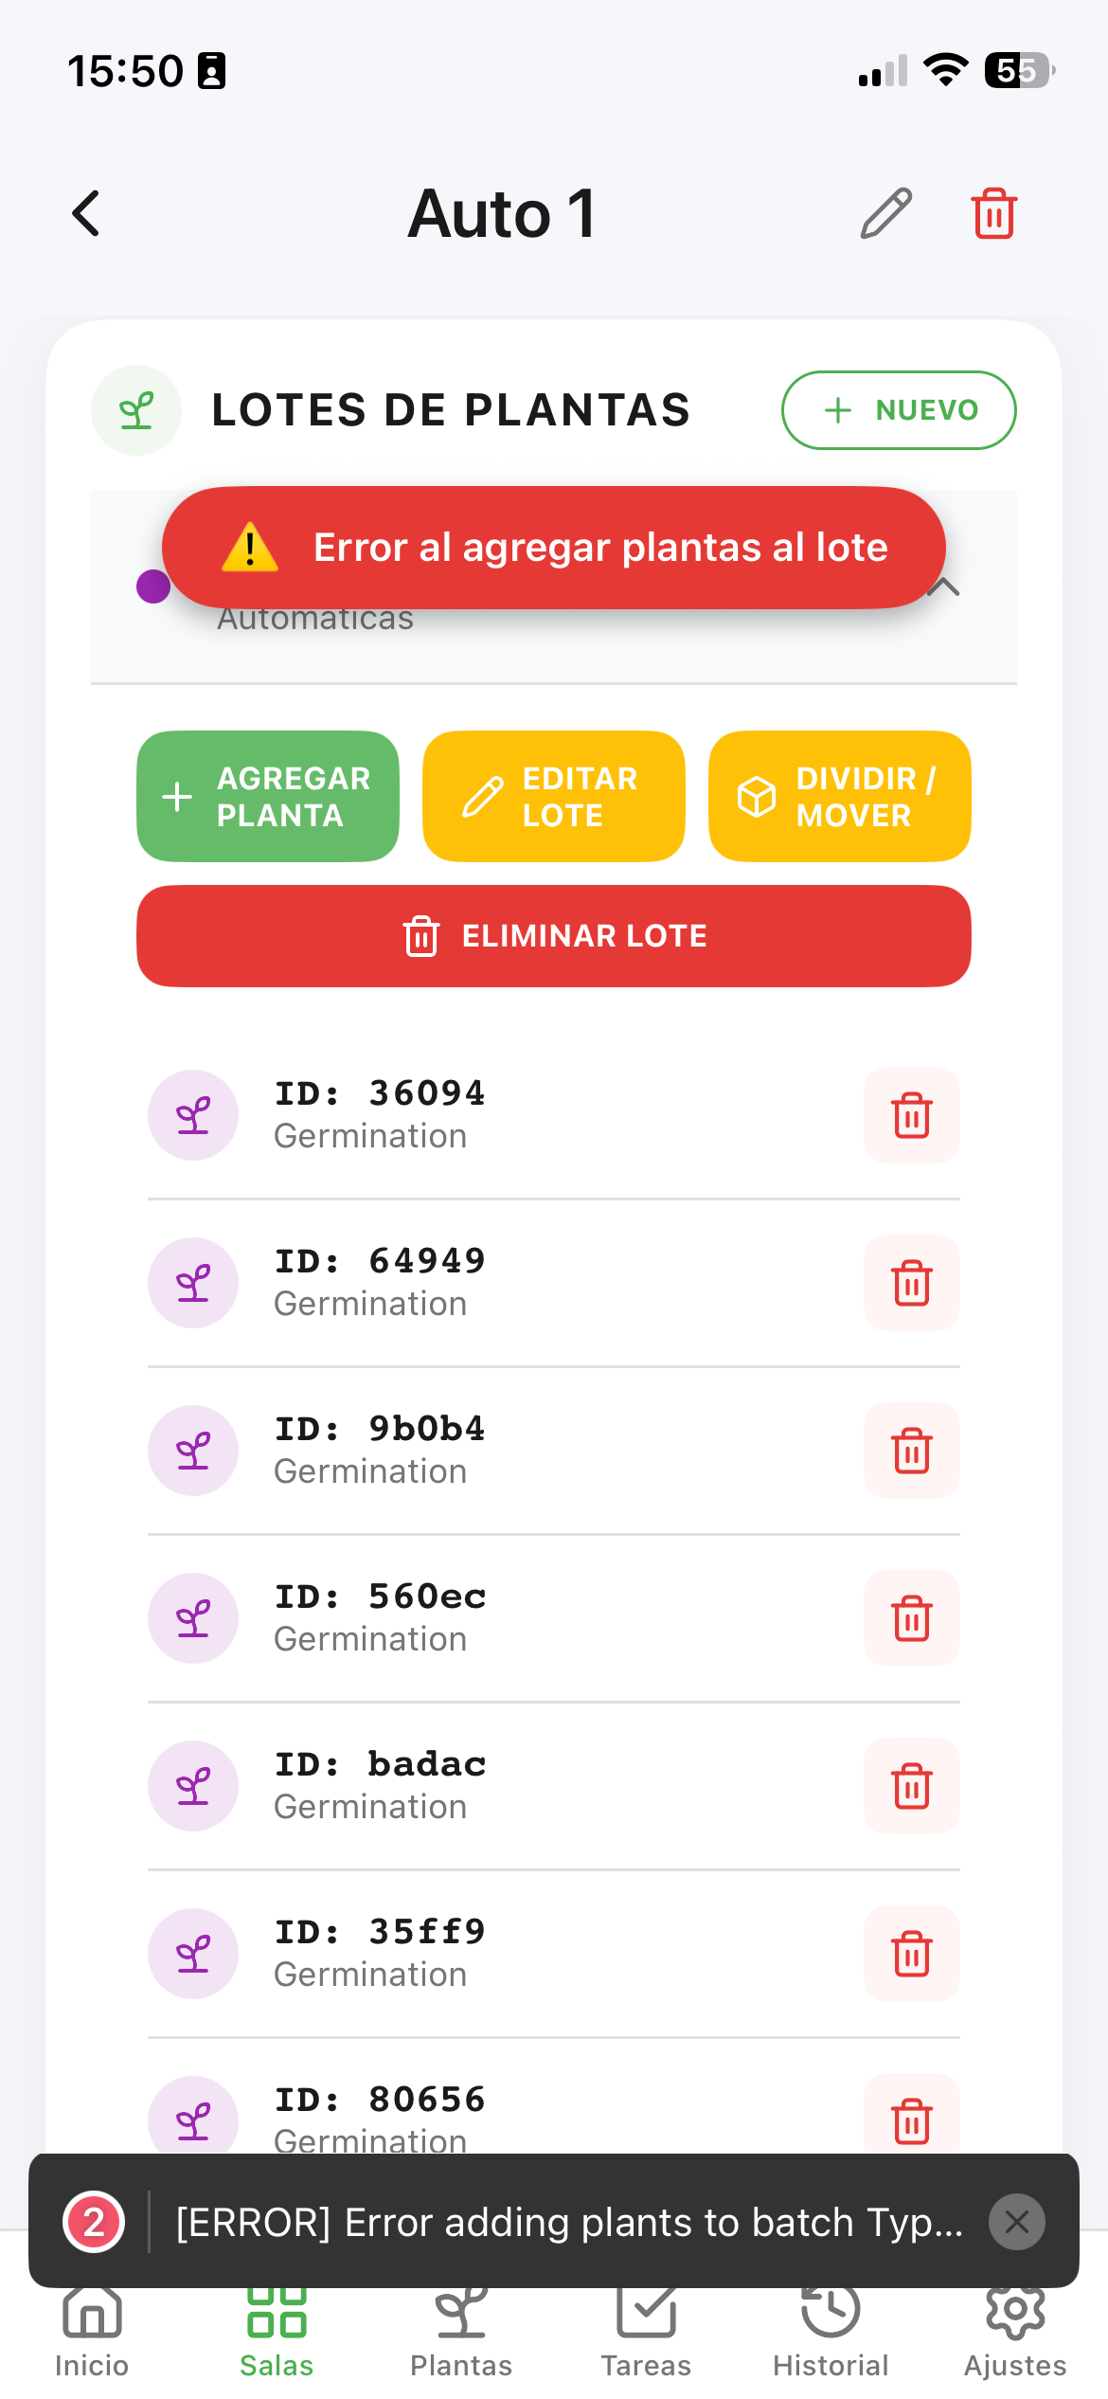The width and height of the screenshot is (1108, 2399).
Task: Tap the red trash icon in header
Action: 993,213
